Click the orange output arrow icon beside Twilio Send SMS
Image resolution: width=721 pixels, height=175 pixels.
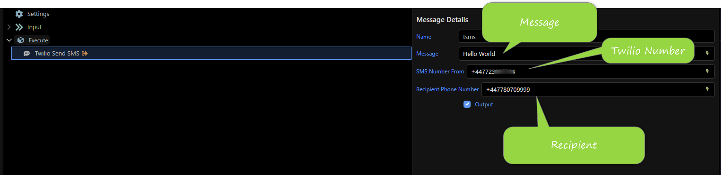pos(85,54)
